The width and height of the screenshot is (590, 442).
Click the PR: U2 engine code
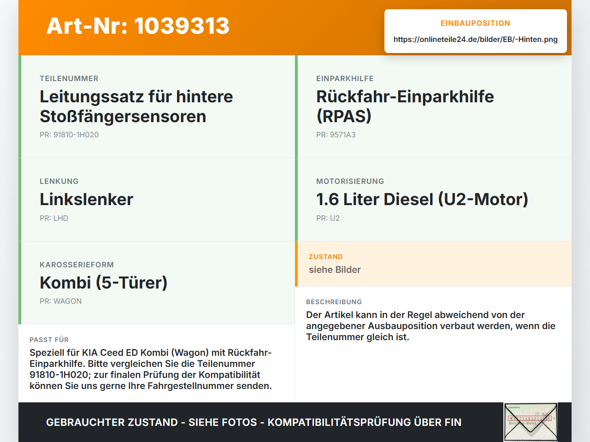[328, 218]
